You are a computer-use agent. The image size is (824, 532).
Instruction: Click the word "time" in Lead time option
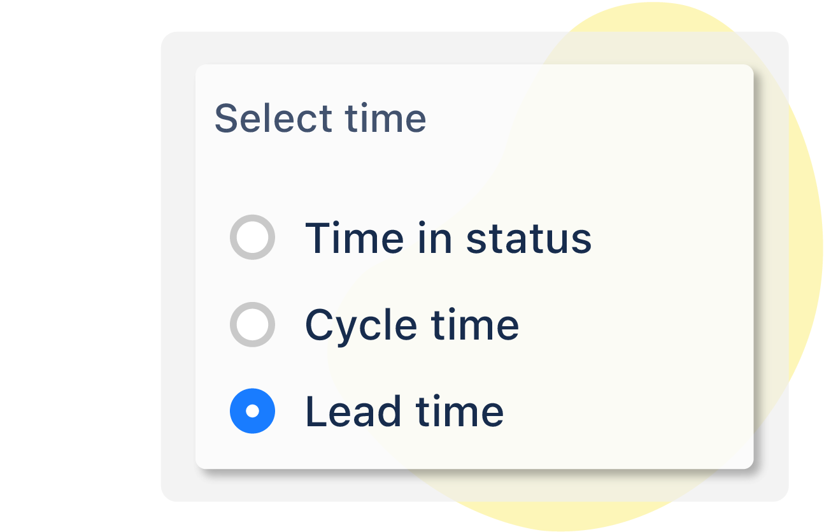[459, 411]
